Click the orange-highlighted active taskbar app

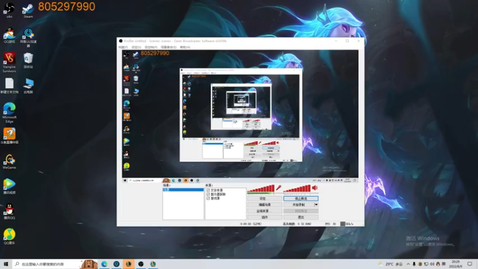128,264
